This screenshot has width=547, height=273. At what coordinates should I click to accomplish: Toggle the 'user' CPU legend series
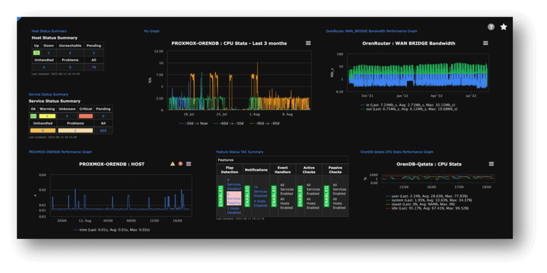427,196
